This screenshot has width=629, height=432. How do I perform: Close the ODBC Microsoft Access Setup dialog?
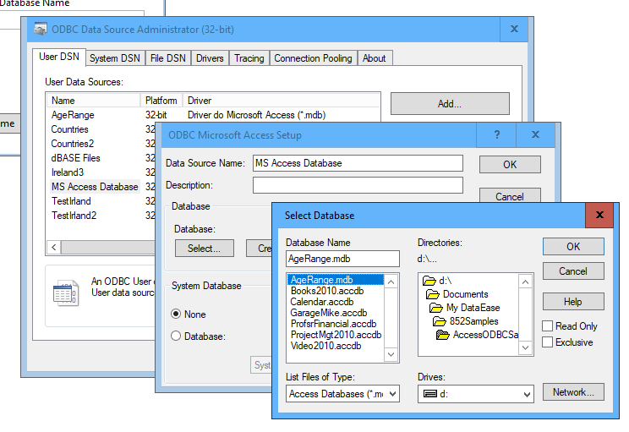[535, 134]
